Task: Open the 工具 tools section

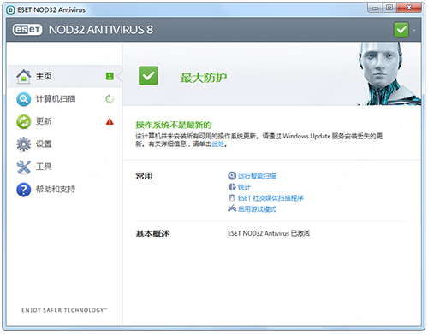Action: [x=64, y=167]
